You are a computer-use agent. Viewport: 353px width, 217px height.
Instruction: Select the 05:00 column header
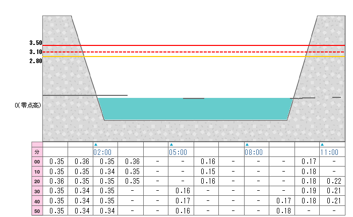pyautogui.click(x=178, y=151)
